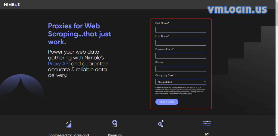Click the sliders icon above IP²
Image resolution: width=278 pixels, height=136 pixels.
[x=207, y=123]
